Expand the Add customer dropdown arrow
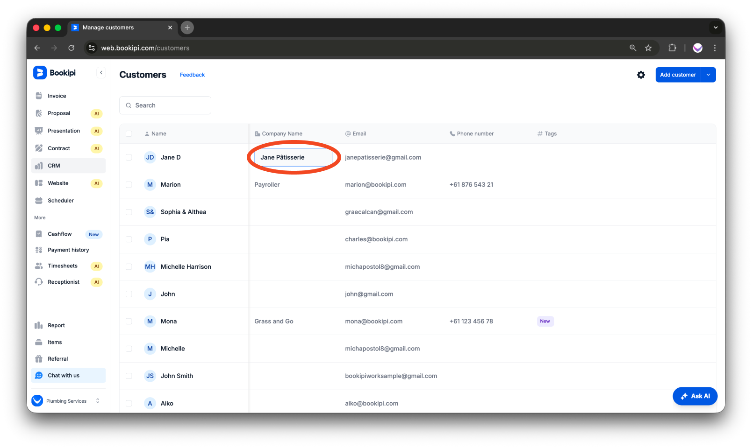Viewport: 752px width, 448px height. [708, 75]
